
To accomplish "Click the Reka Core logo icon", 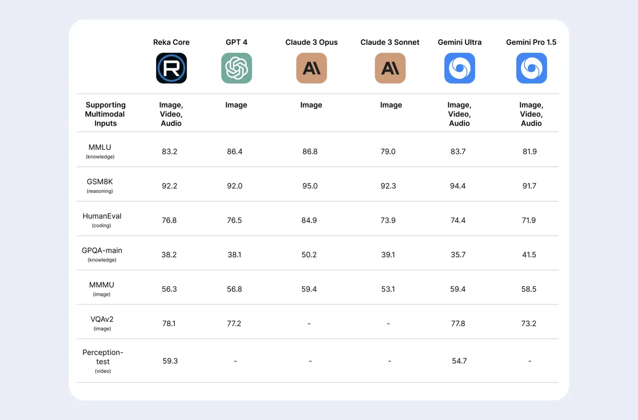I will 171,68.
